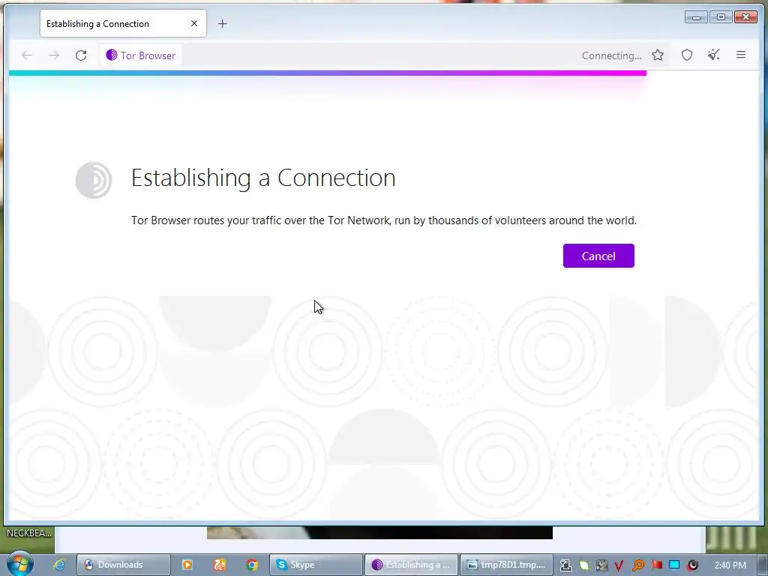The image size is (768, 576).
Task: Click the first system tray icon
Action: 565,565
